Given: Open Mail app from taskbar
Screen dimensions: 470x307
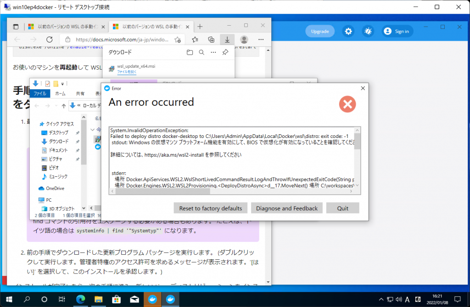Looking at the screenshot, I should tap(134, 299).
